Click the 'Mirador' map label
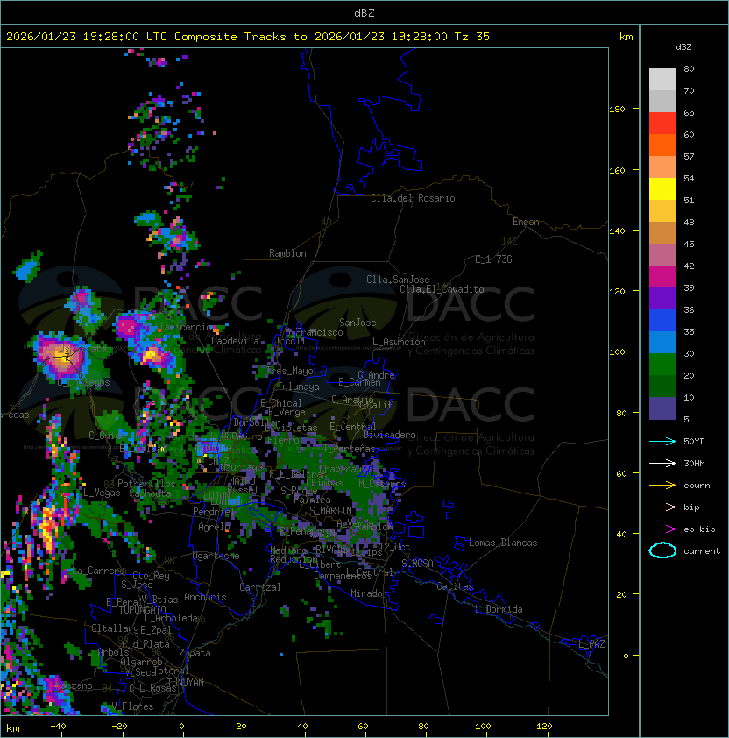The width and height of the screenshot is (729, 738). pyautogui.click(x=369, y=593)
